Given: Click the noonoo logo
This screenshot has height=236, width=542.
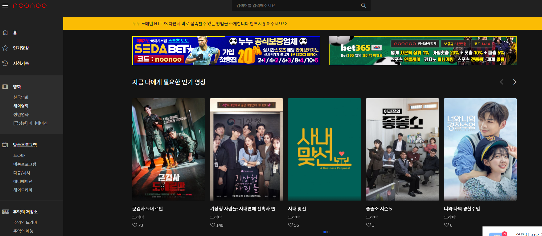Looking at the screenshot, I should point(30,6).
